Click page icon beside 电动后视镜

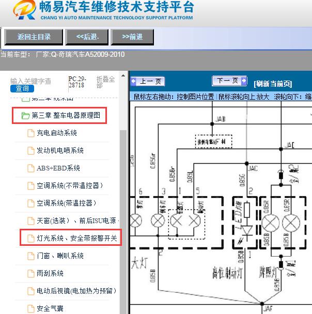(31, 291)
